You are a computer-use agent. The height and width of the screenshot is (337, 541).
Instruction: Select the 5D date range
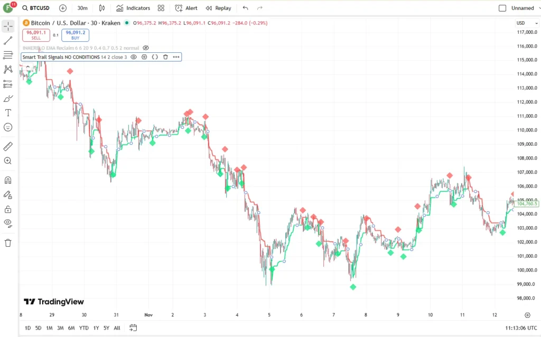coord(38,328)
